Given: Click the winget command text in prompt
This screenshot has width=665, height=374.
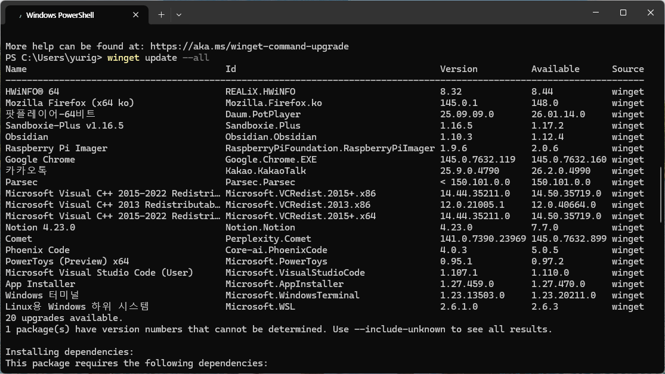Looking at the screenshot, I should tap(123, 58).
